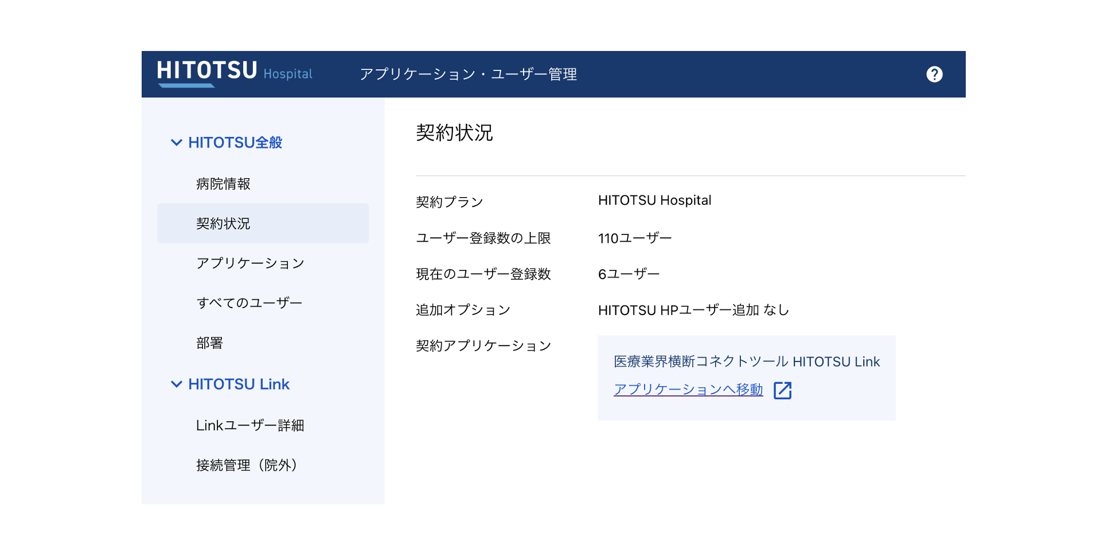Image resolution: width=1108 pixels, height=550 pixels.
Task: Open 病院情報 in the sidebar
Action: coord(223,184)
